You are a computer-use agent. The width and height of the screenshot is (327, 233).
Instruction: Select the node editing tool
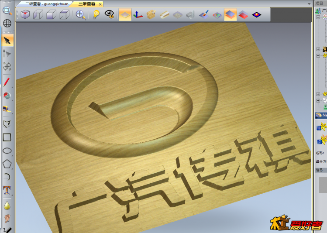tap(7, 54)
